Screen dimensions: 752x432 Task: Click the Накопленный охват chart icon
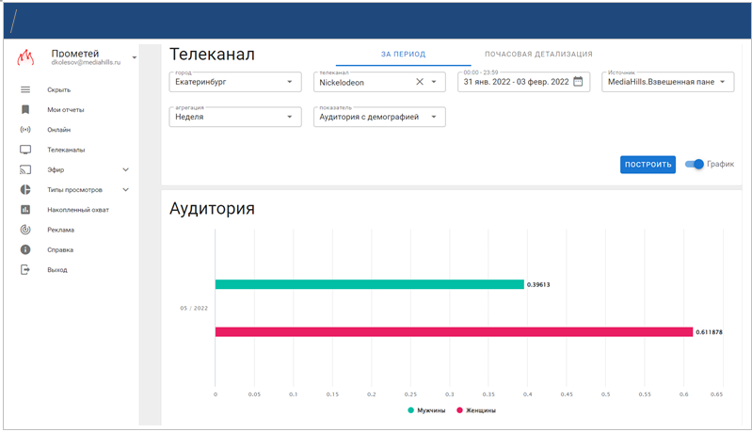click(25, 210)
